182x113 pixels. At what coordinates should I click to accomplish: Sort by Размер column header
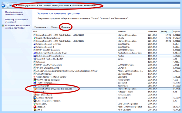[x=166, y=31]
